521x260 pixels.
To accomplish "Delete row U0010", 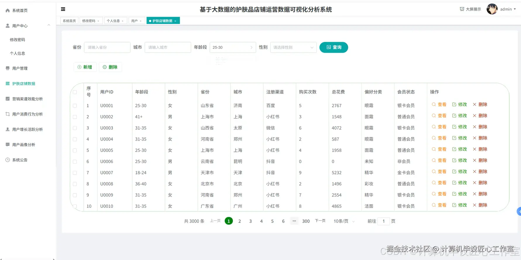I will (x=480, y=205).
